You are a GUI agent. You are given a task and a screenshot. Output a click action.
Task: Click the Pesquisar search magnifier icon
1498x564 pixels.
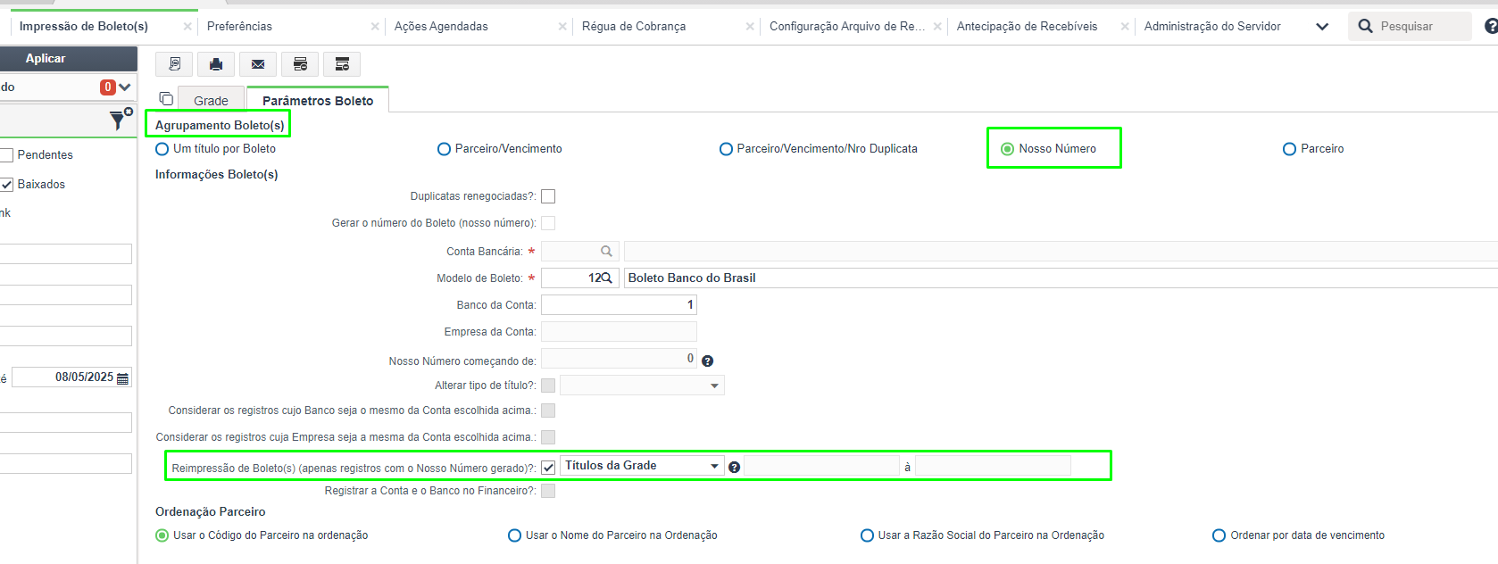[x=1365, y=27]
